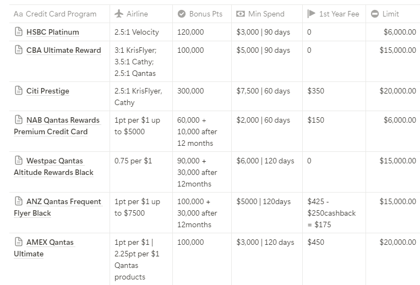Open the AMEX Qantas Ultimate page
This screenshot has width=420, height=285.
pos(50,243)
